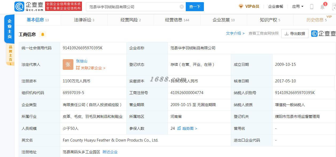Open the VIP会员 link
Screen dimensions: 336x157
coord(252,6)
